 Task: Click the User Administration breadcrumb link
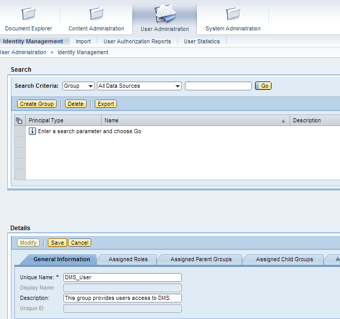(23, 52)
